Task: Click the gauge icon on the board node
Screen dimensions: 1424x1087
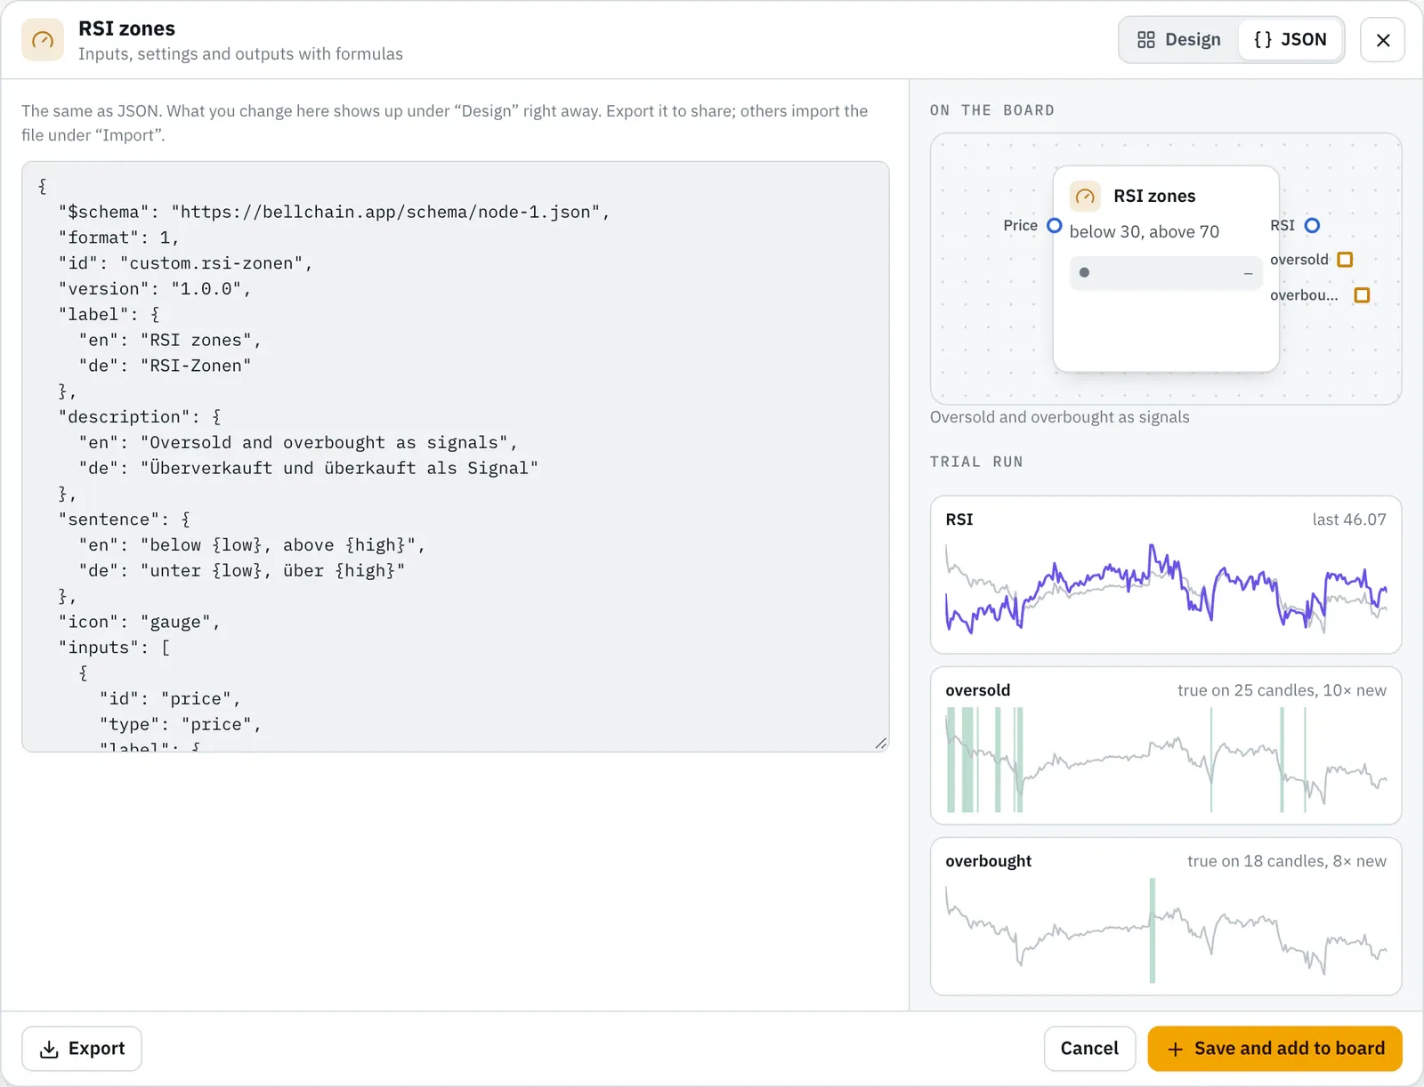Action: point(1085,197)
